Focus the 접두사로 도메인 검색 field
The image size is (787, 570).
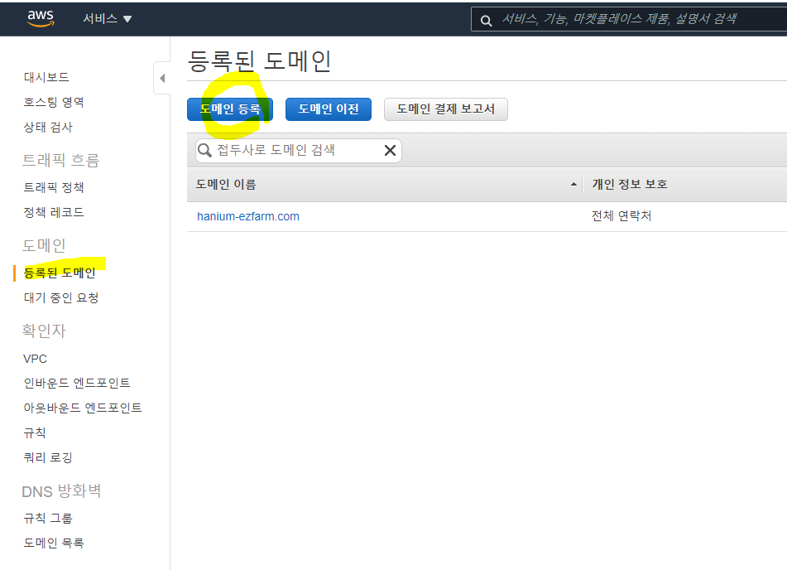[x=298, y=150]
